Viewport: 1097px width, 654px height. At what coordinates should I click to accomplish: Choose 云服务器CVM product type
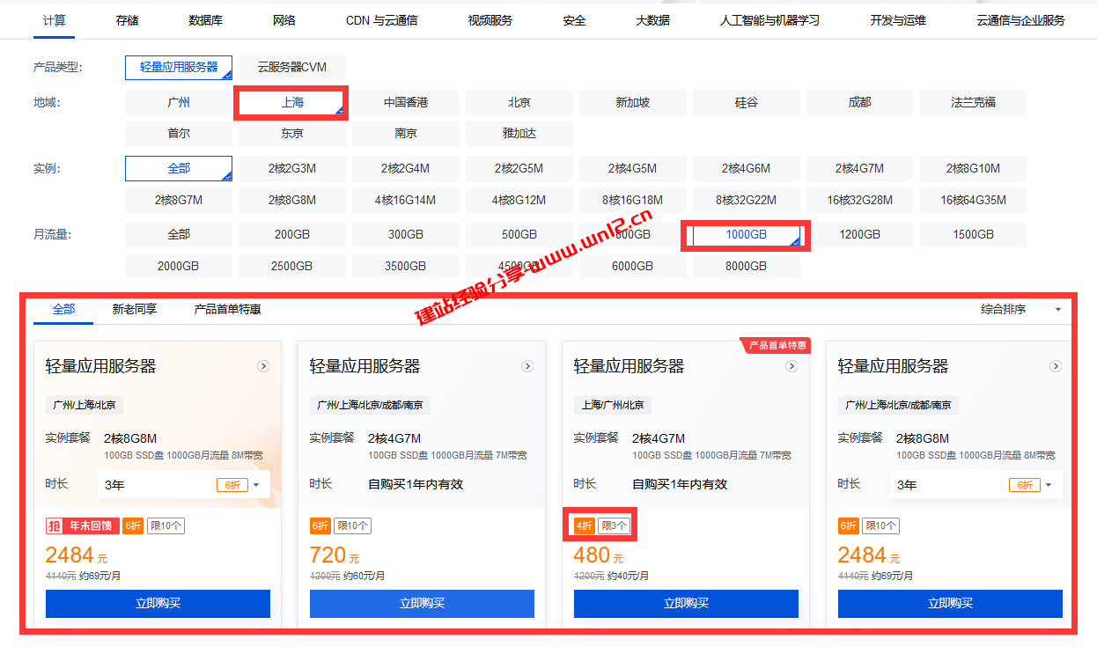(x=291, y=67)
